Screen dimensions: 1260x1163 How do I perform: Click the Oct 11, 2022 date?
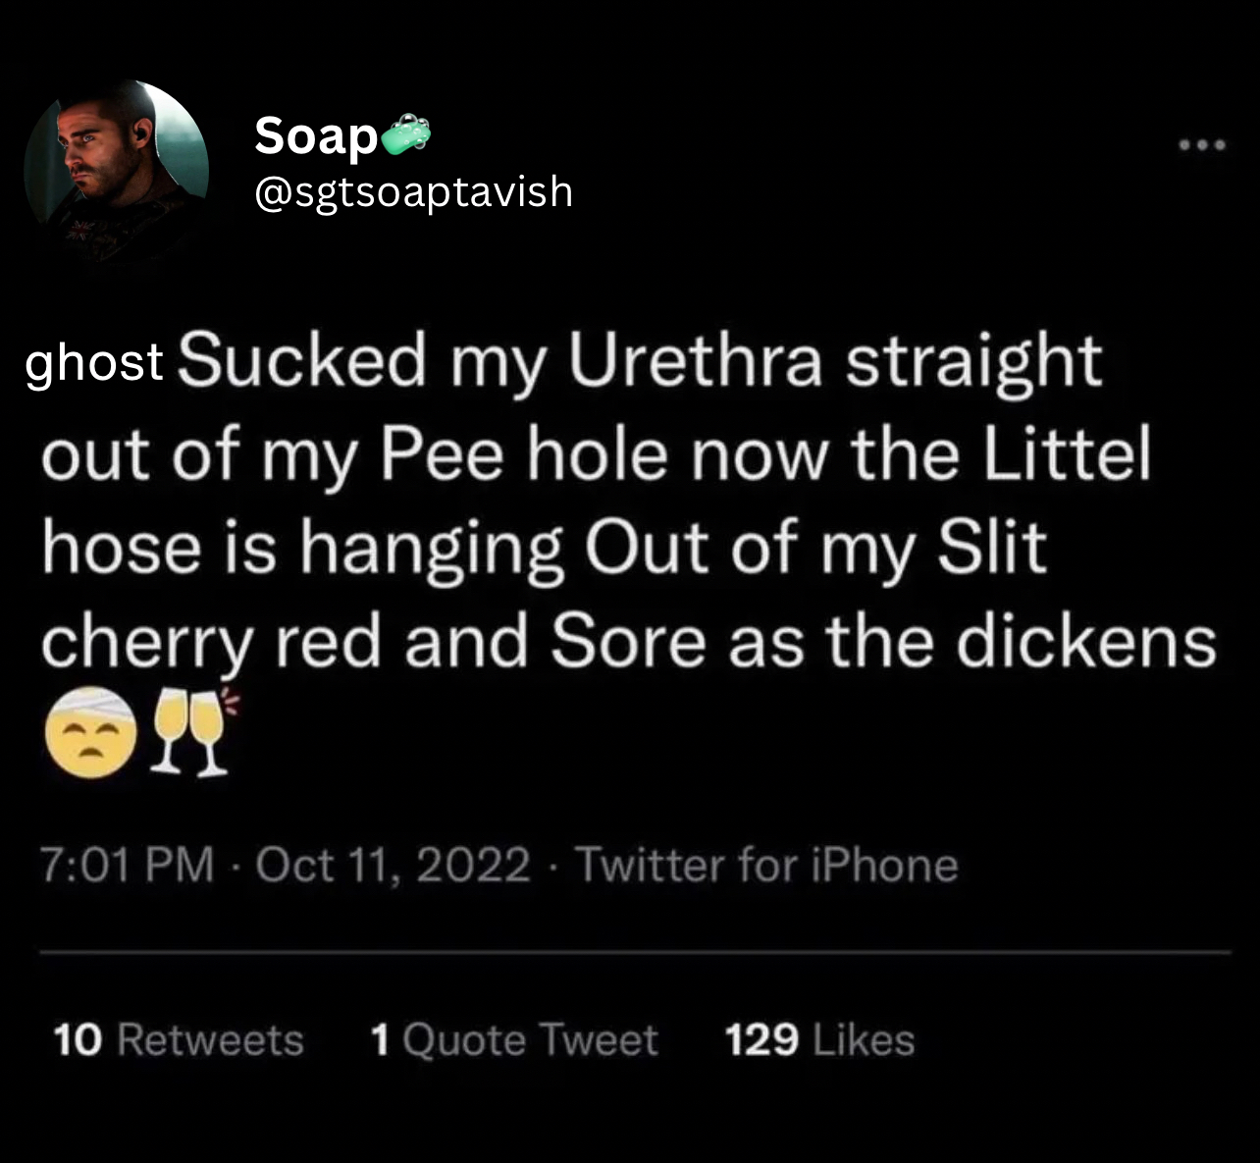click(393, 865)
